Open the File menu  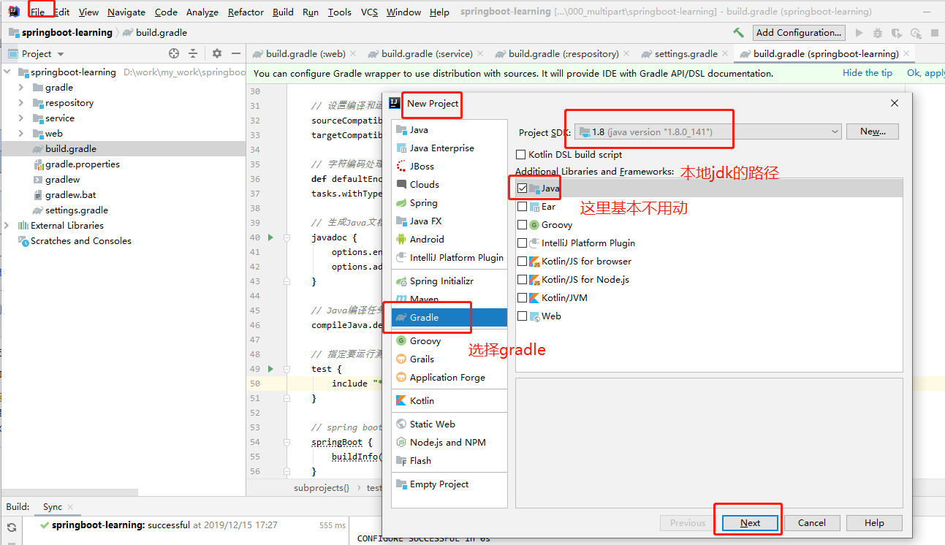pos(37,12)
